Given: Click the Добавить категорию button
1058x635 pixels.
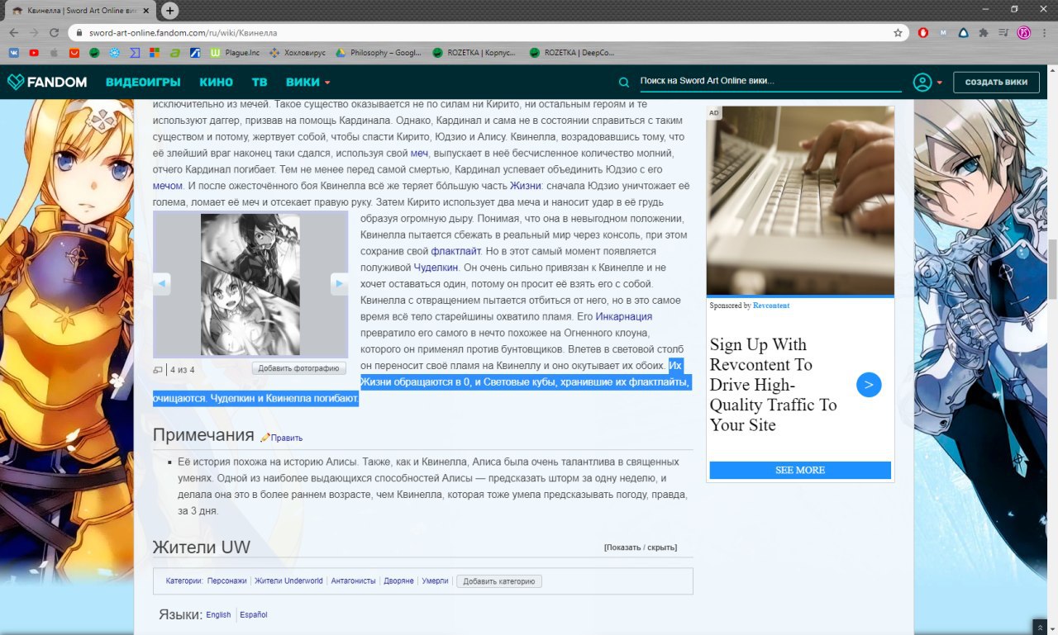Looking at the screenshot, I should pyautogui.click(x=499, y=581).
